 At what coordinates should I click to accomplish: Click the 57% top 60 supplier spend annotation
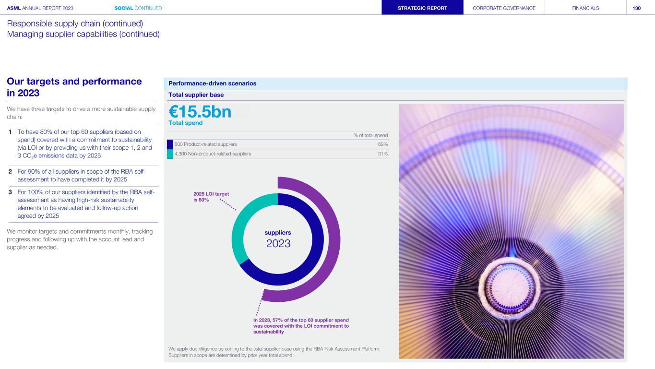pos(301,326)
